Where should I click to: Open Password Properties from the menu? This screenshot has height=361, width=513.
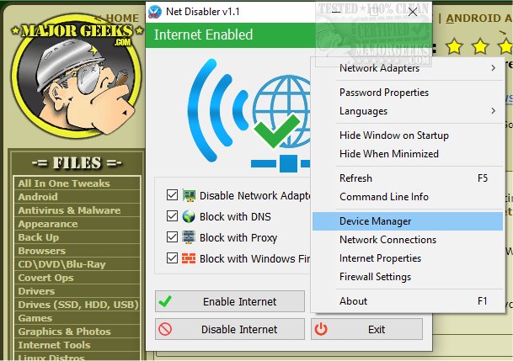pos(408,93)
